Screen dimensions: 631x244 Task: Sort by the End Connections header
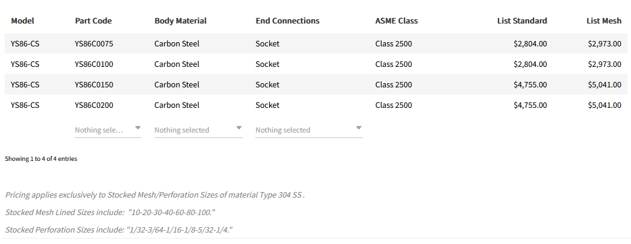(x=287, y=20)
